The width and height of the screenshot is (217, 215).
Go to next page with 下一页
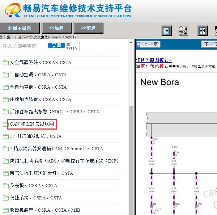point(209,44)
